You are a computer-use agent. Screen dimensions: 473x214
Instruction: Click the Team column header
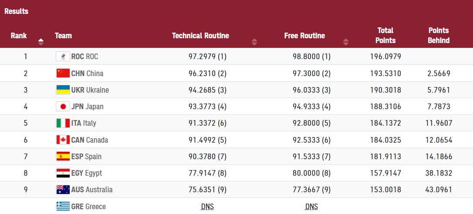64,36
